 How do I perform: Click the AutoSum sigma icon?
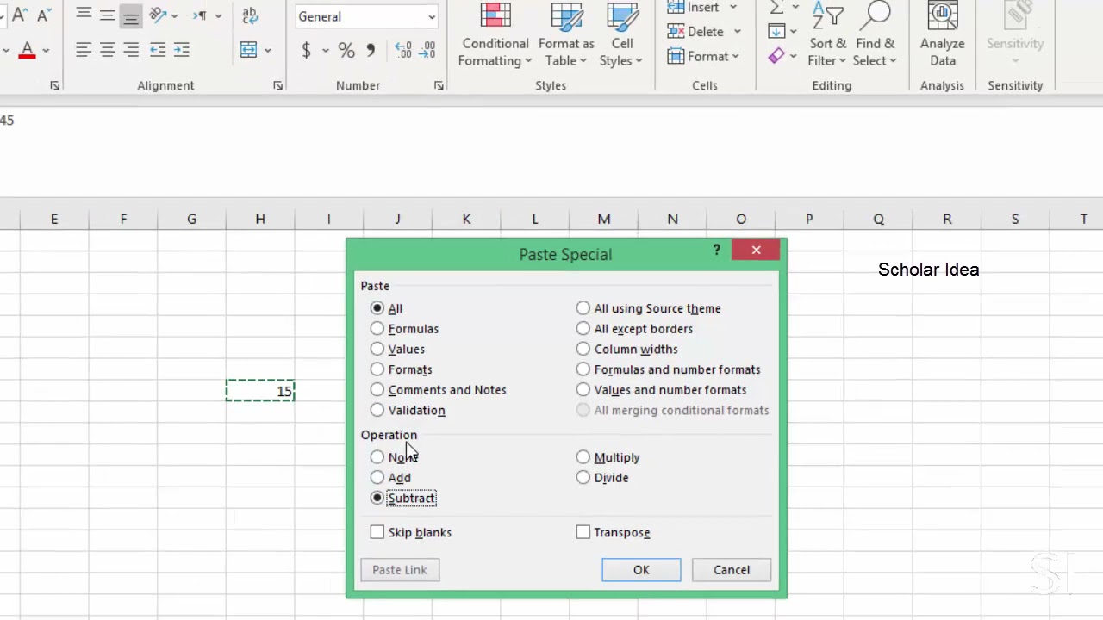(776, 8)
